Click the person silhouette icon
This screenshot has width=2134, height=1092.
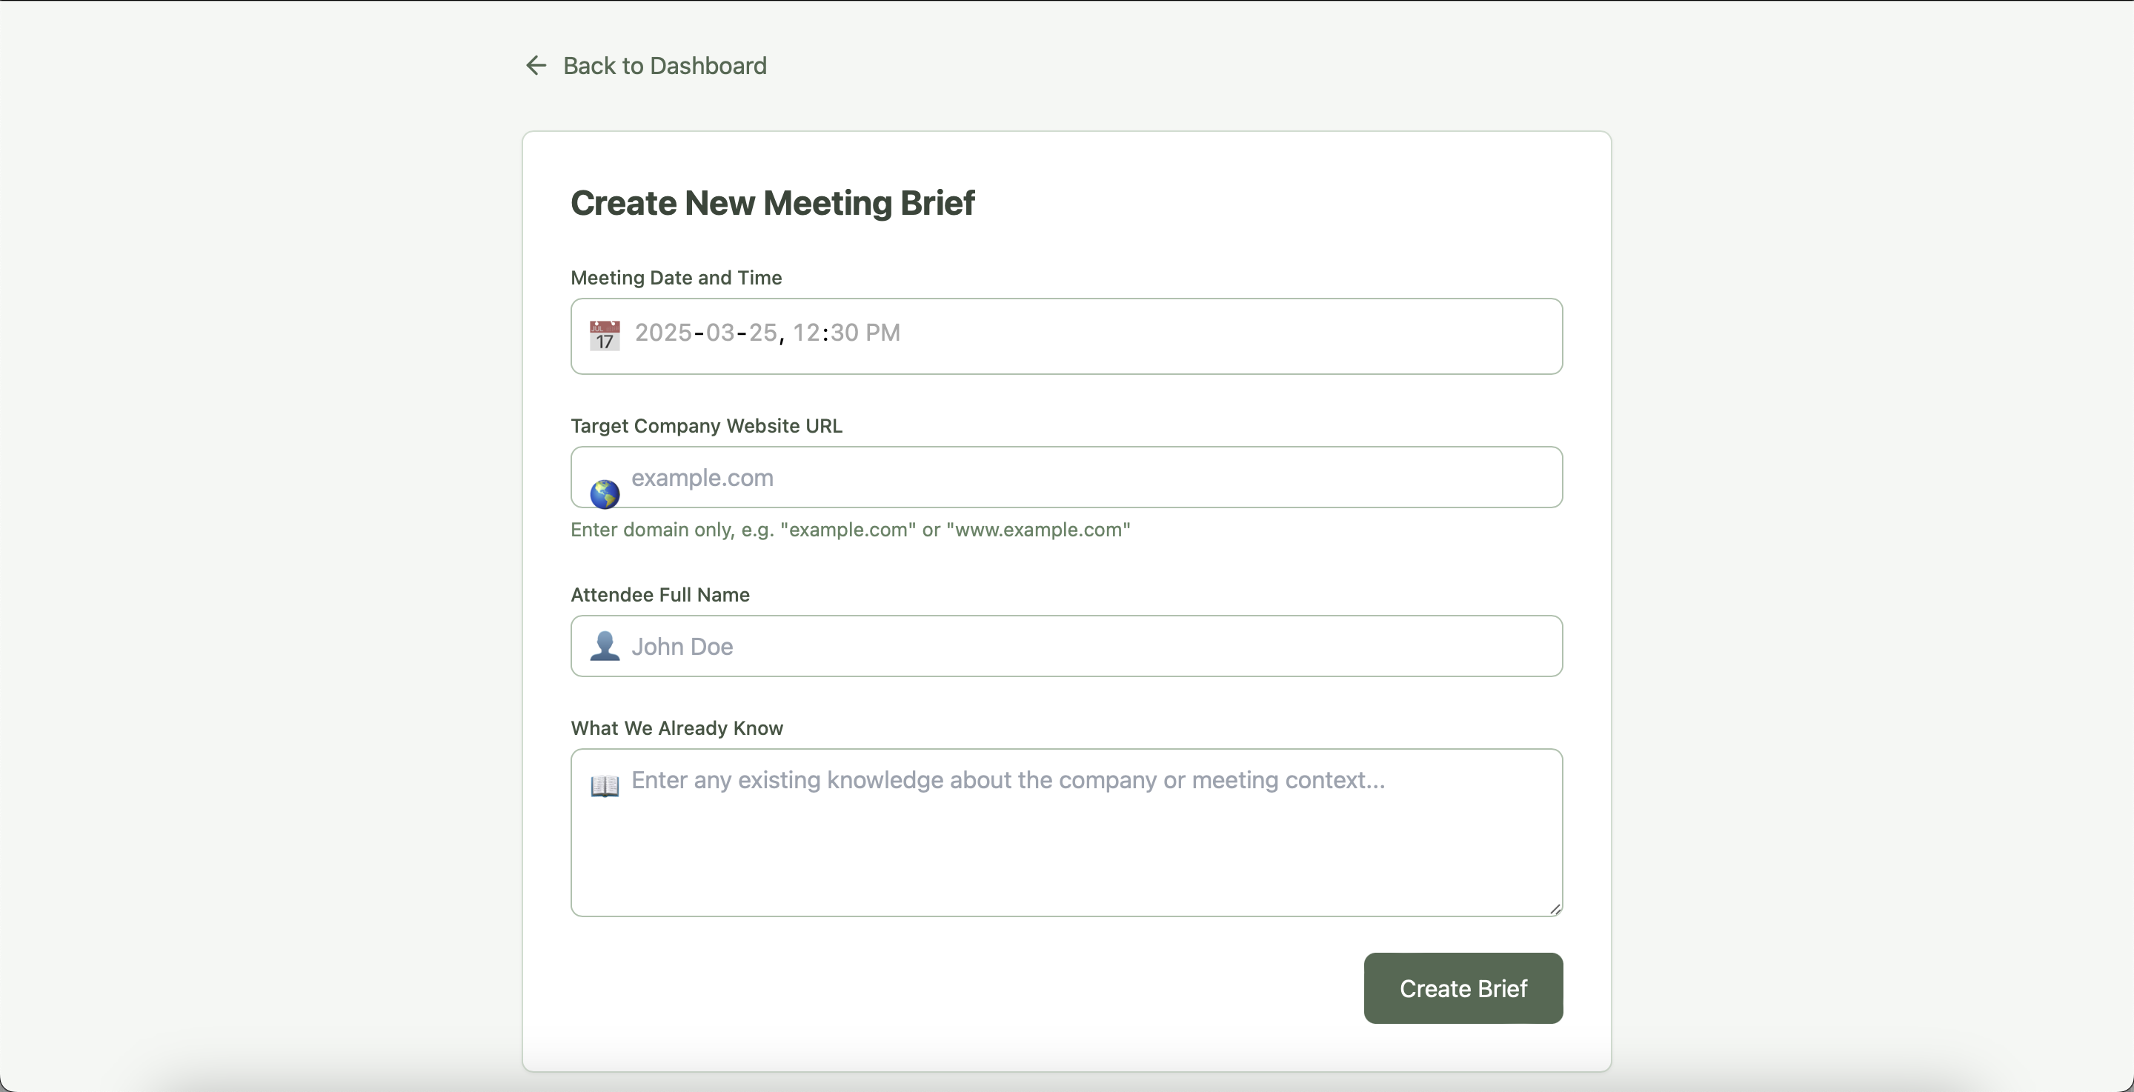pos(605,646)
